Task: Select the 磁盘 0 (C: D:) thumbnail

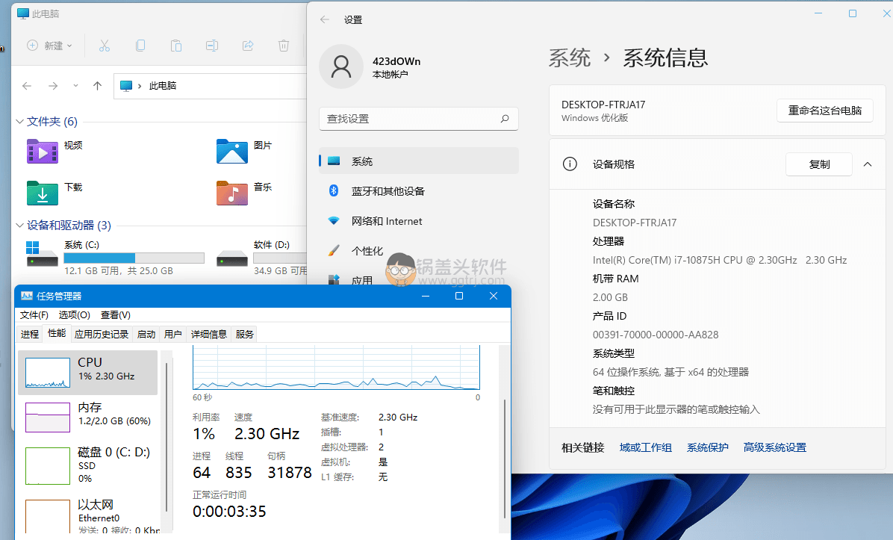Action: pos(48,466)
